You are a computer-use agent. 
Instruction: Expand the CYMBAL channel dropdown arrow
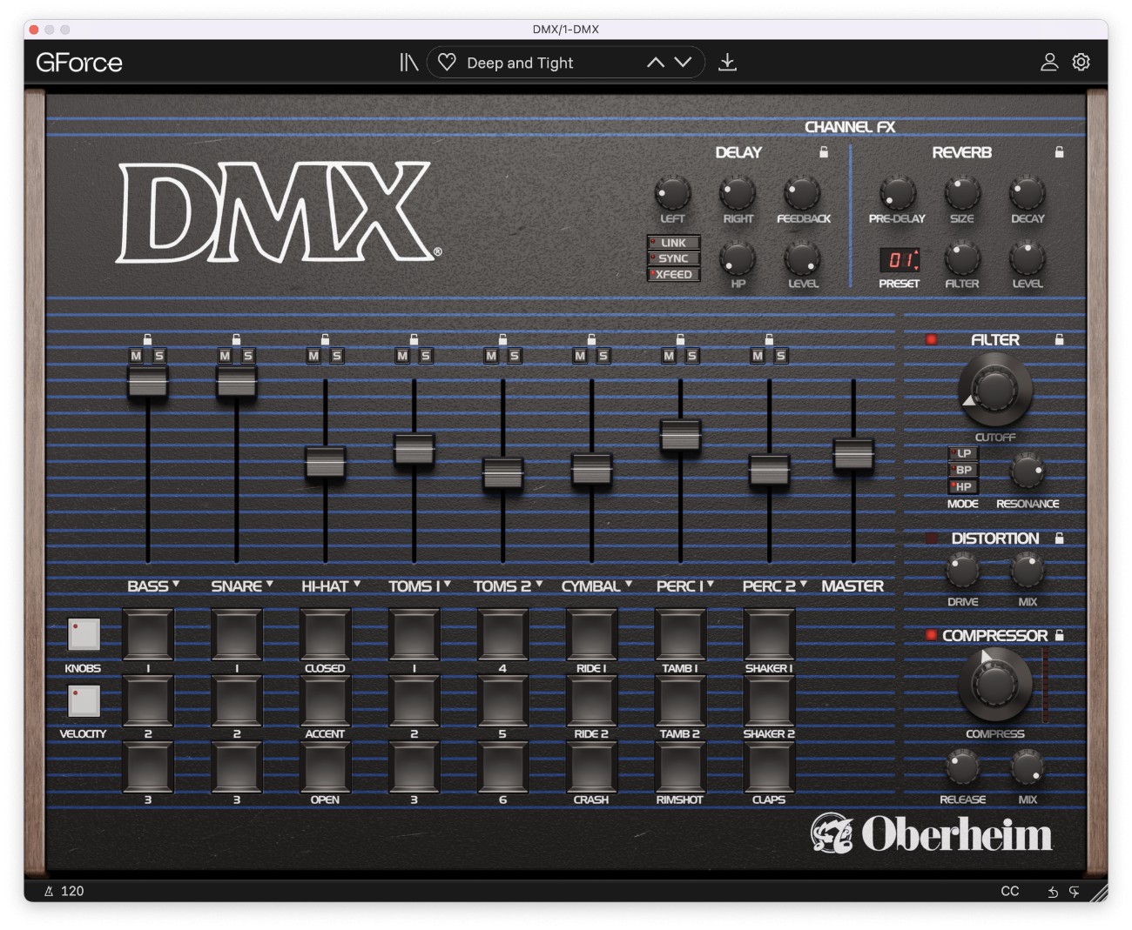629,584
